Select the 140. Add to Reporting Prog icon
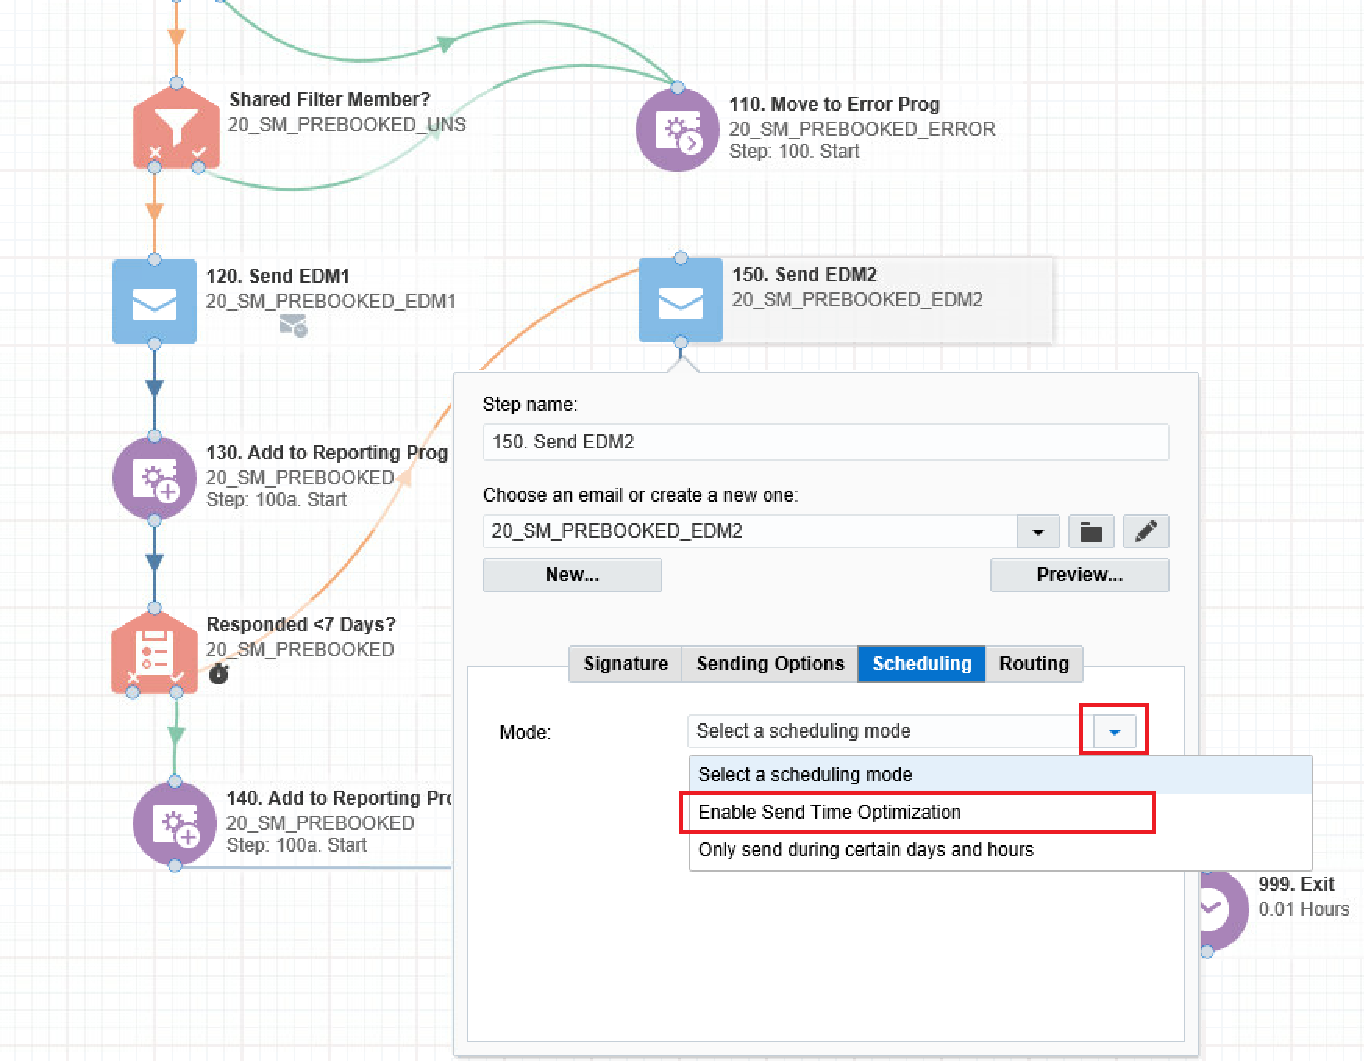This screenshot has width=1364, height=1061. click(x=175, y=823)
